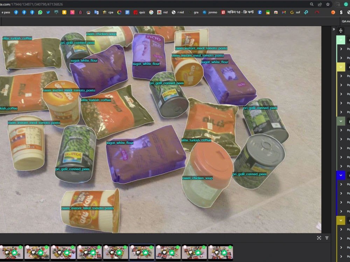Select top-left elite_turkish_coffee annotation label

pos(17,38)
